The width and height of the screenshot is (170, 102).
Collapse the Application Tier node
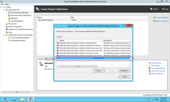pyautogui.click(x=4, y=10)
